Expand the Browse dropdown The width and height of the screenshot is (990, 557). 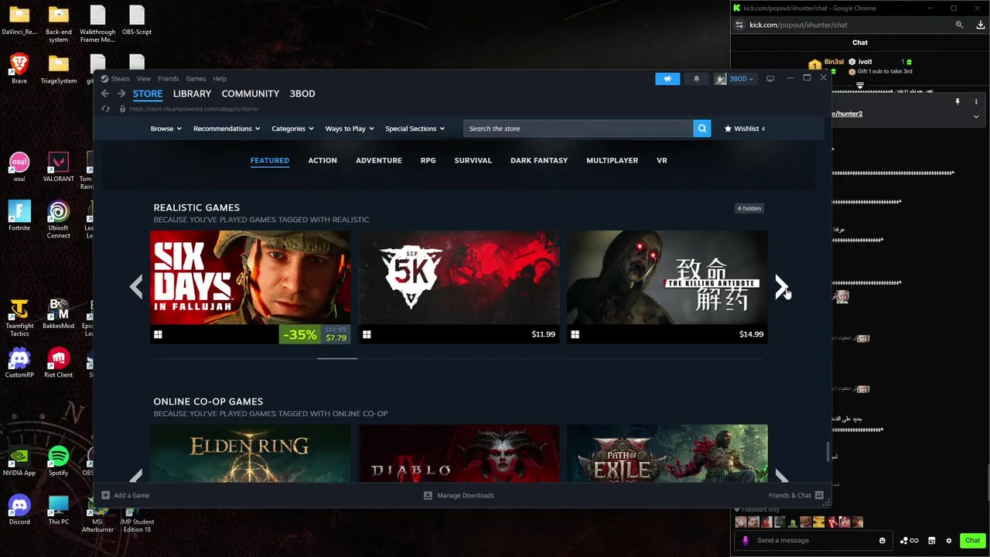pos(166,128)
